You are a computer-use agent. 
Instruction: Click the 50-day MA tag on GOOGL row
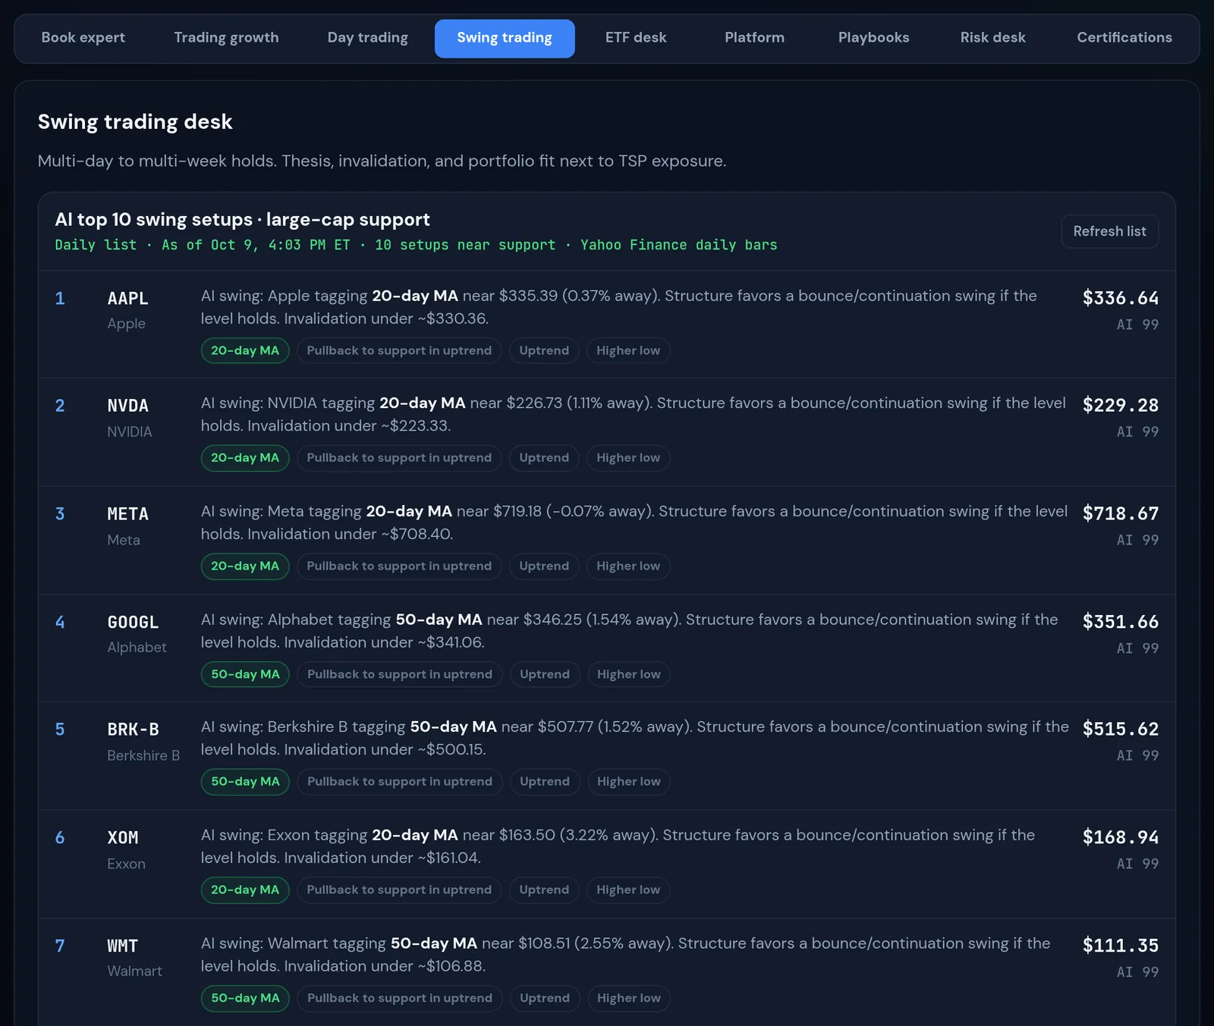coord(245,674)
